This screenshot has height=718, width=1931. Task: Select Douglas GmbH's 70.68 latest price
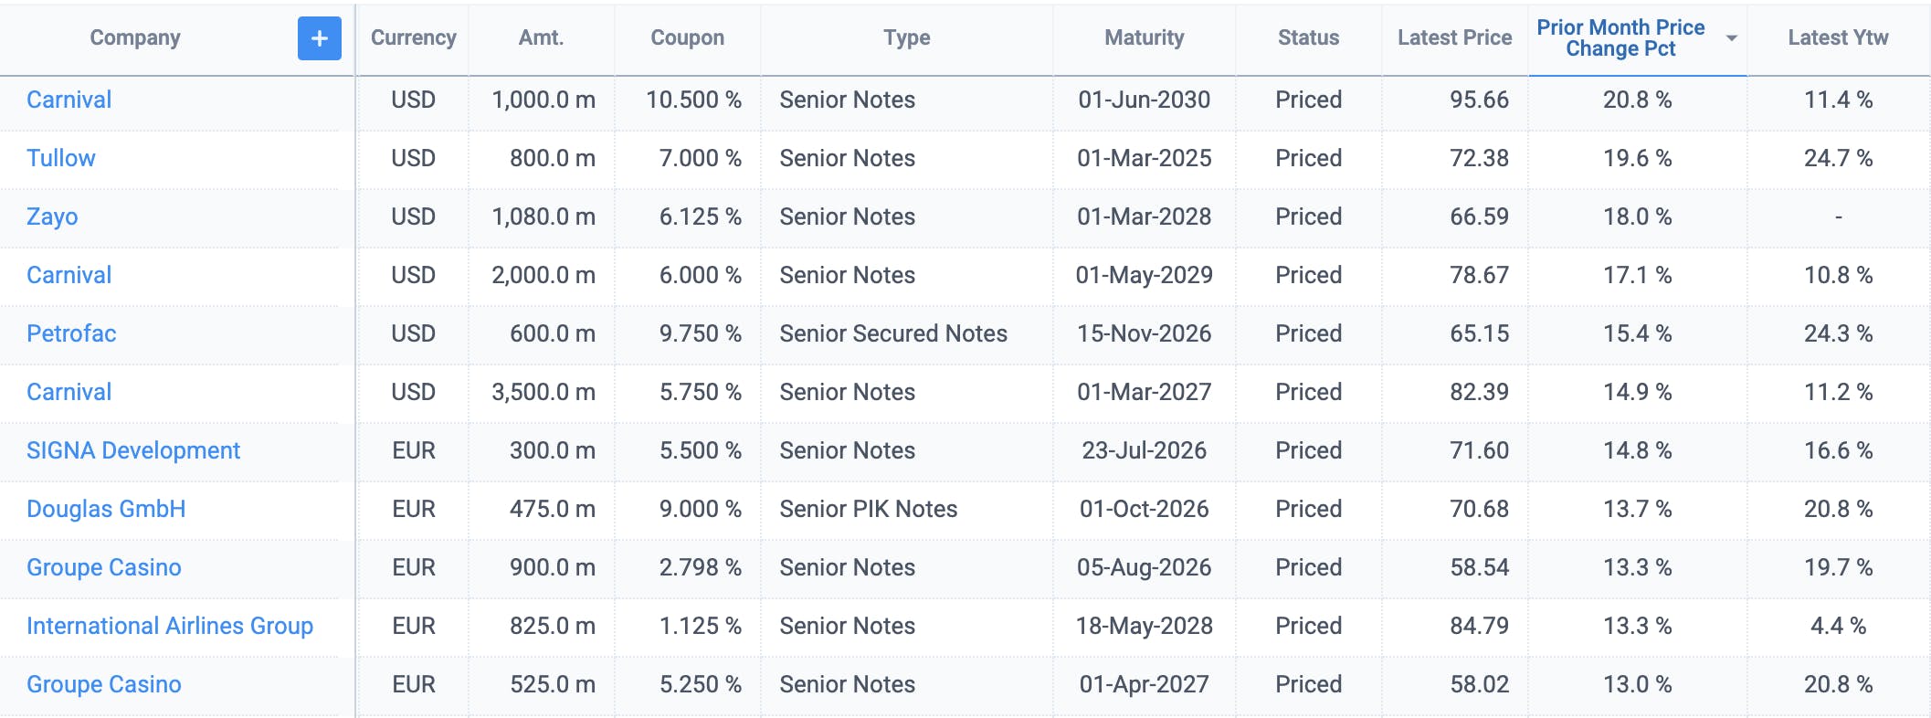[x=1480, y=509]
